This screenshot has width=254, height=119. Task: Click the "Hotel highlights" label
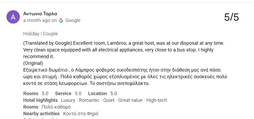[x=41, y=100]
